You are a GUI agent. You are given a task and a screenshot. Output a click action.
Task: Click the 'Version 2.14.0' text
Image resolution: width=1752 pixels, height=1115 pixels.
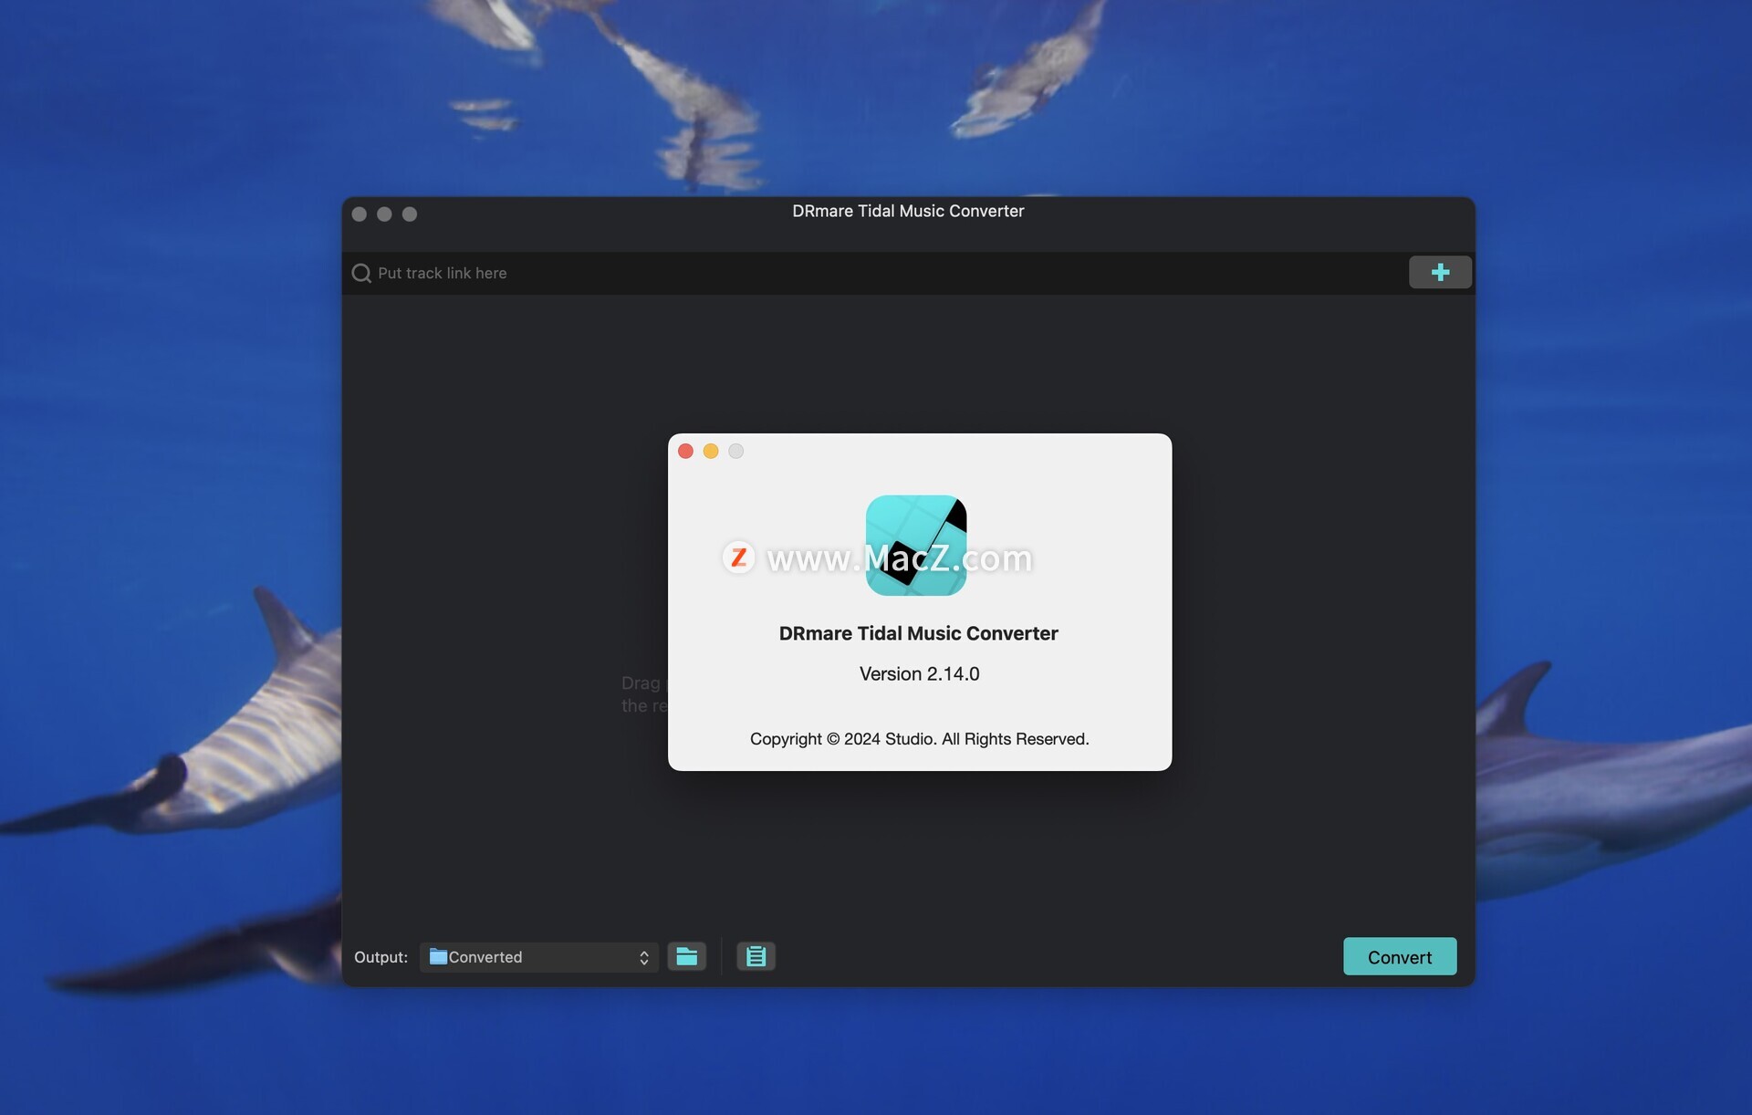coord(919,673)
